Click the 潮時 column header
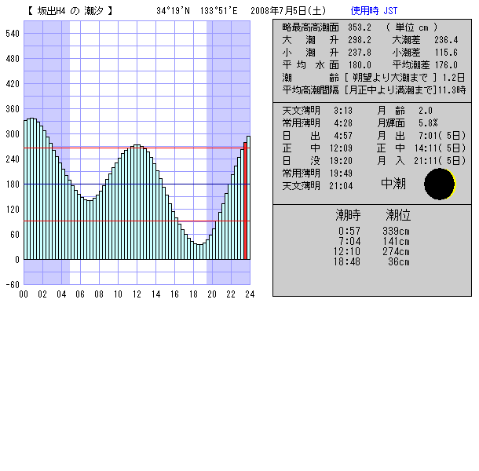 348,215
